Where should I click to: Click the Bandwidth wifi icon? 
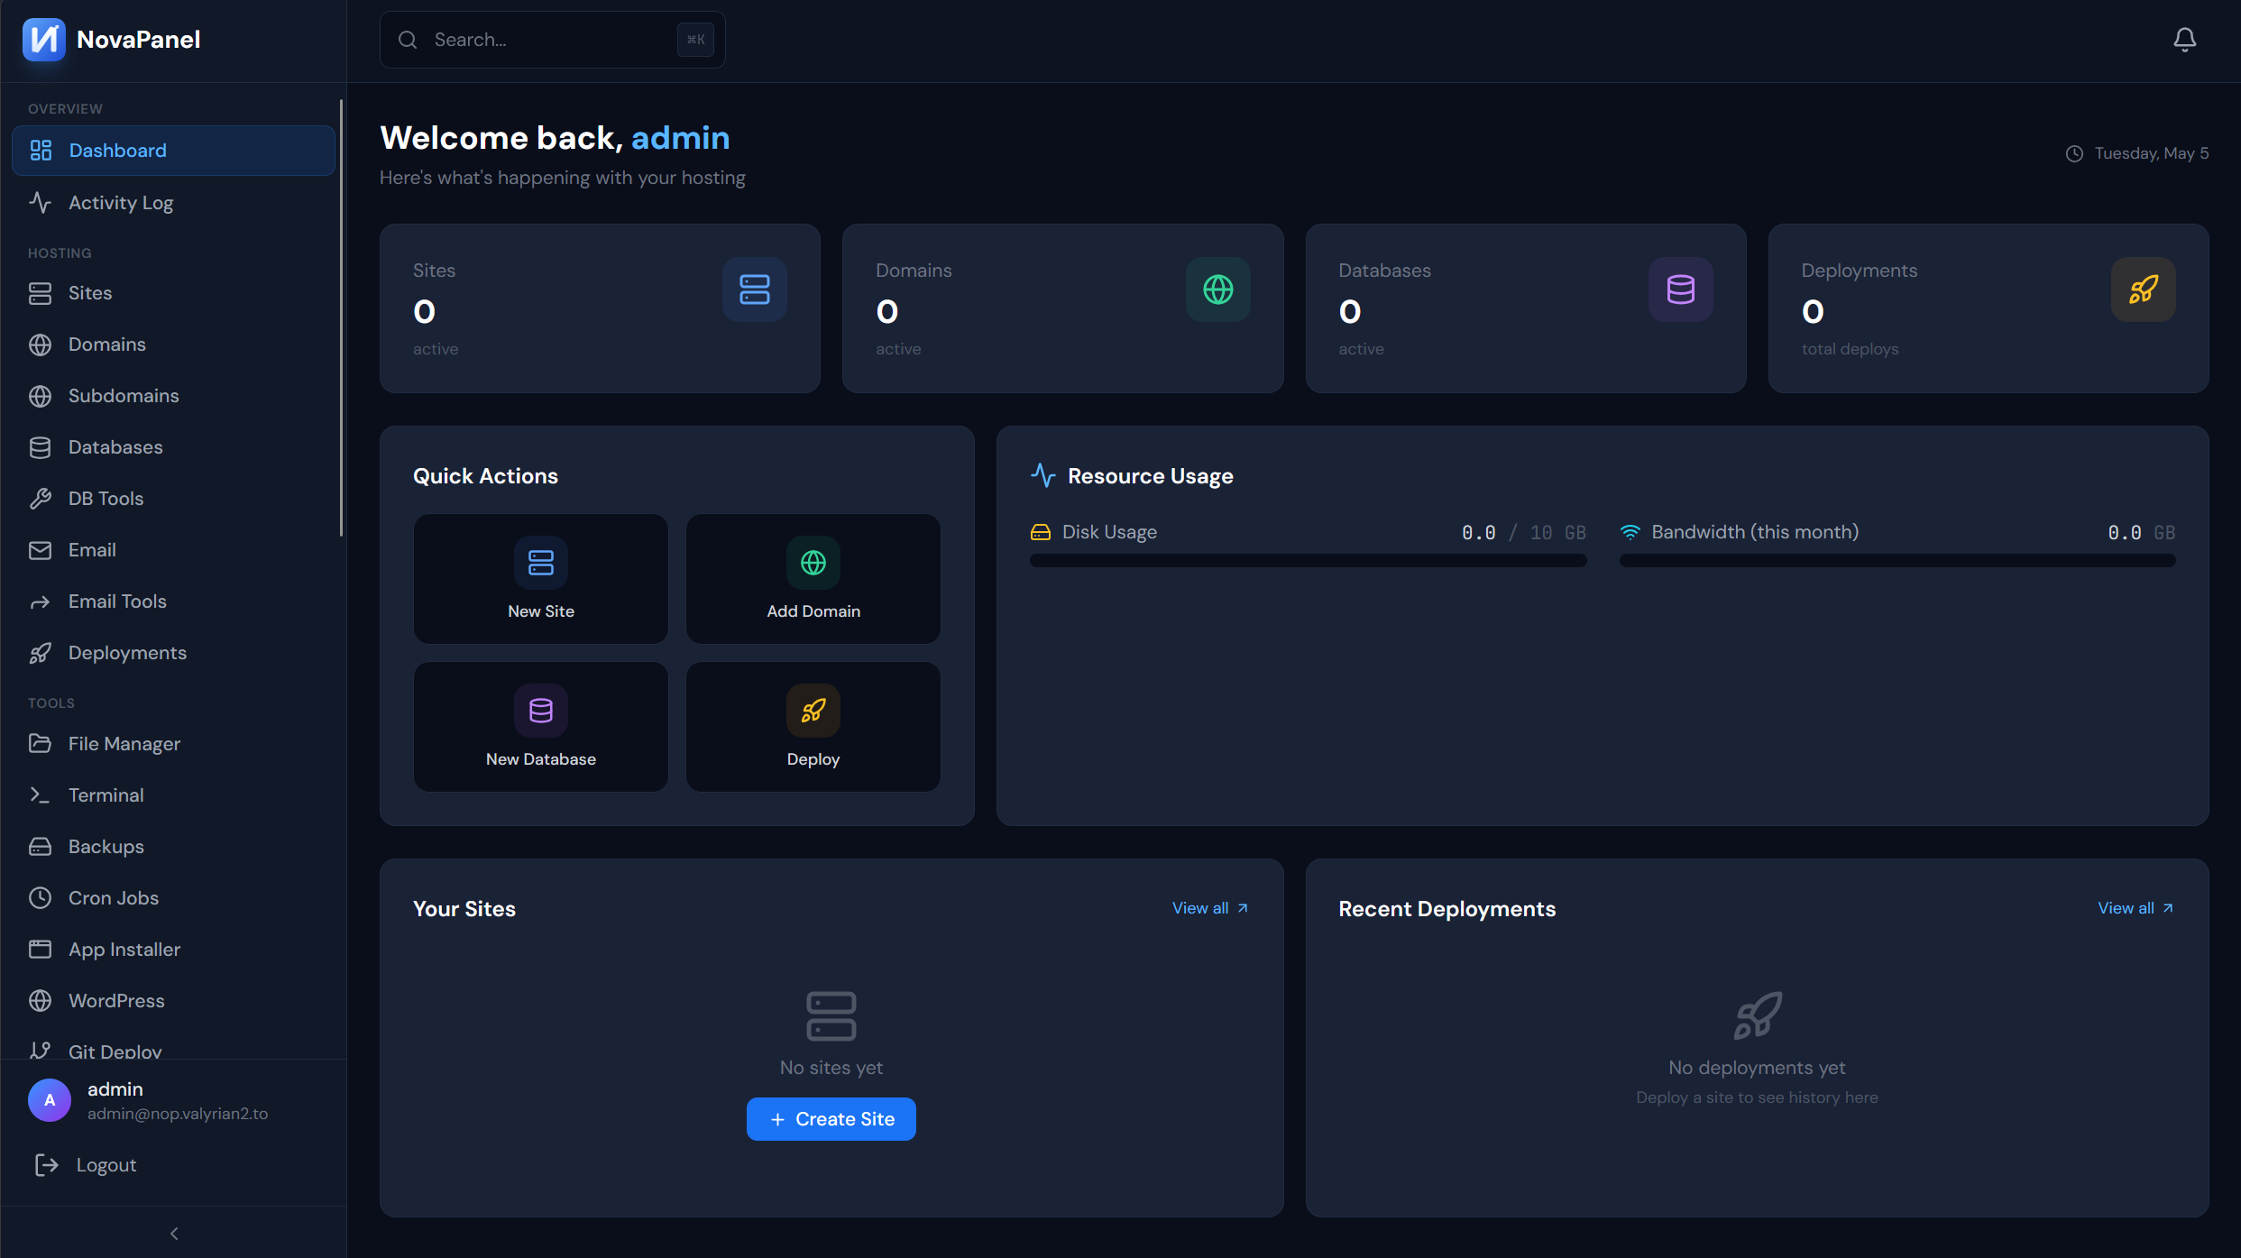[1630, 532]
